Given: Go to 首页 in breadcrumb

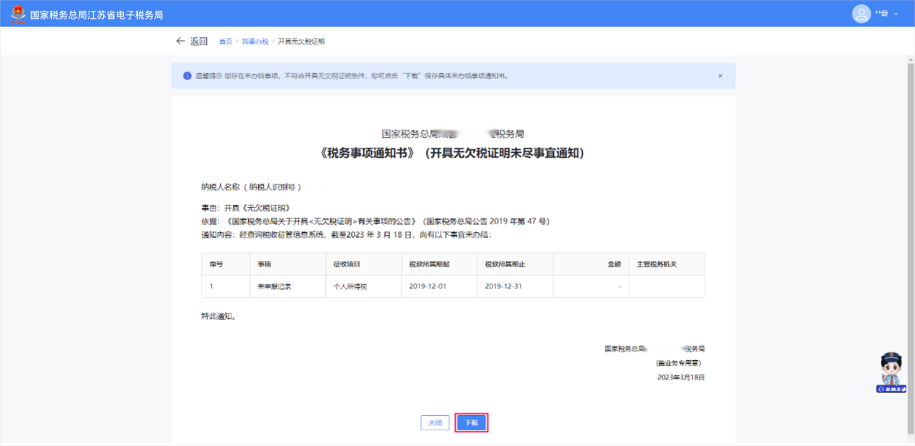Looking at the screenshot, I should click(226, 42).
